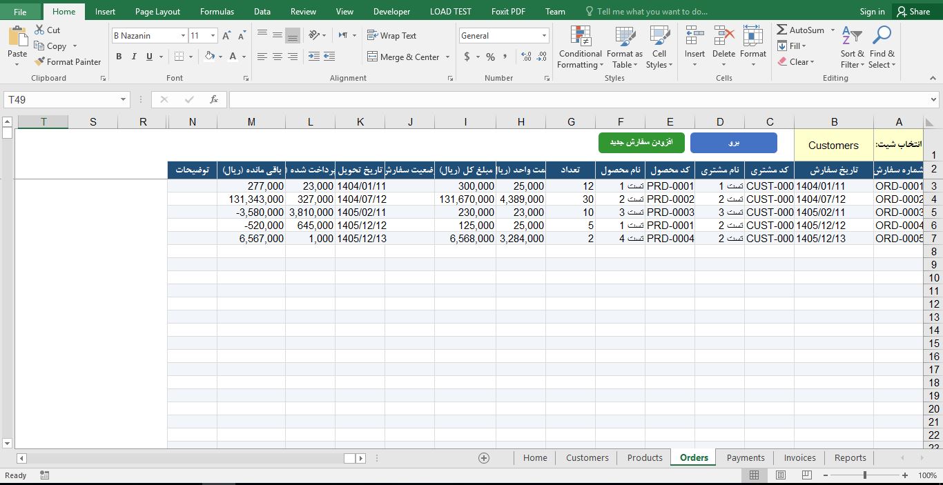Align cell text right
Screen dimensions: 943x485
(293, 57)
